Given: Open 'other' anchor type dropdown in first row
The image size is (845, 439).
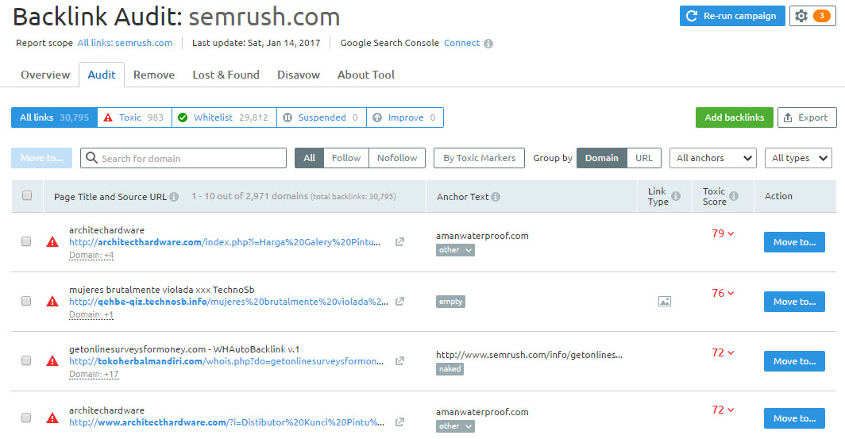Looking at the screenshot, I should point(455,250).
